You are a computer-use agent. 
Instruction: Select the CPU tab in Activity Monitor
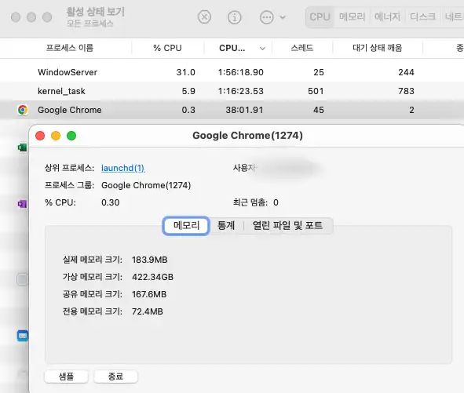[x=320, y=16]
